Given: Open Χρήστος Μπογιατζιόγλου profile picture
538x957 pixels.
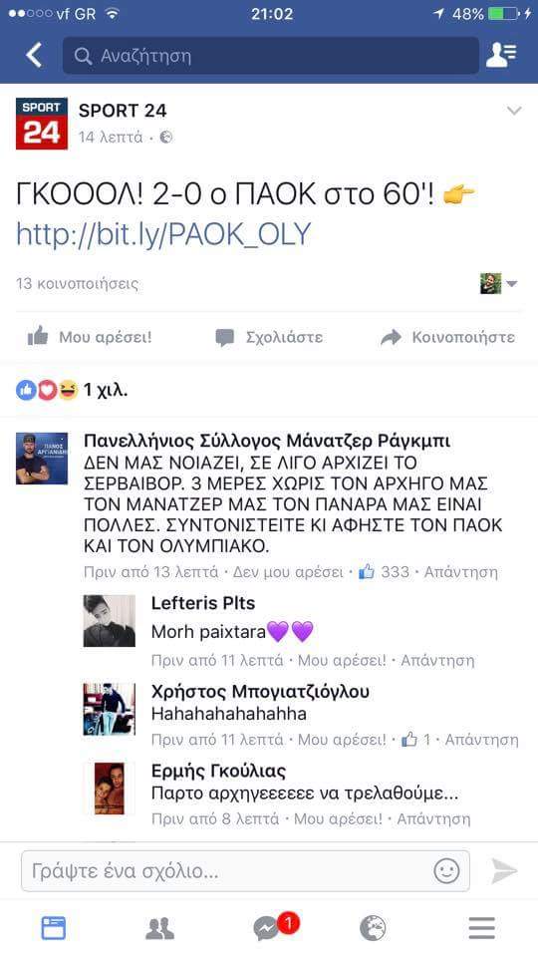Looking at the screenshot, I should point(110,709).
